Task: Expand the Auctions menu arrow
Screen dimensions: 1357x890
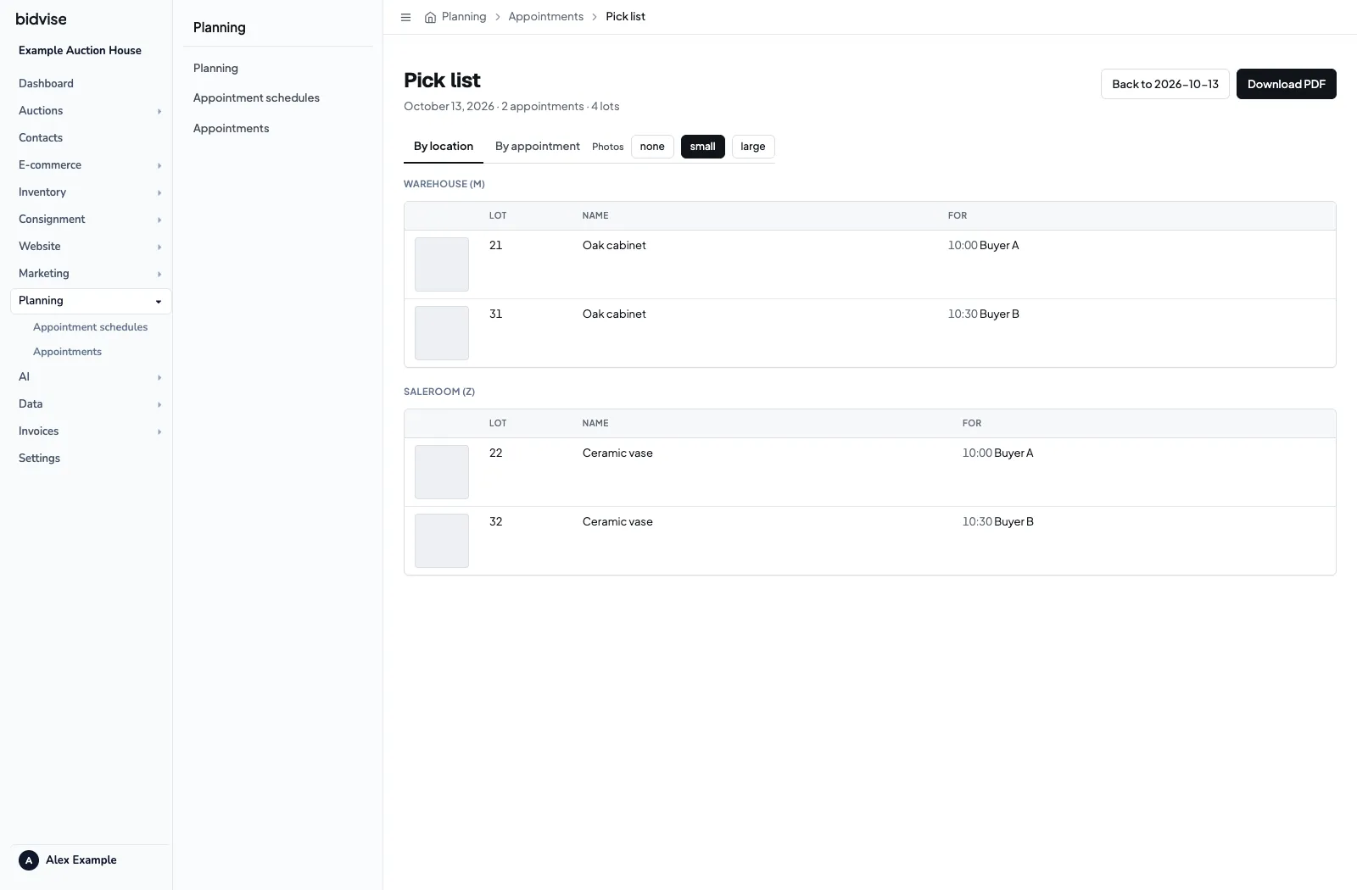Action: click(x=159, y=111)
